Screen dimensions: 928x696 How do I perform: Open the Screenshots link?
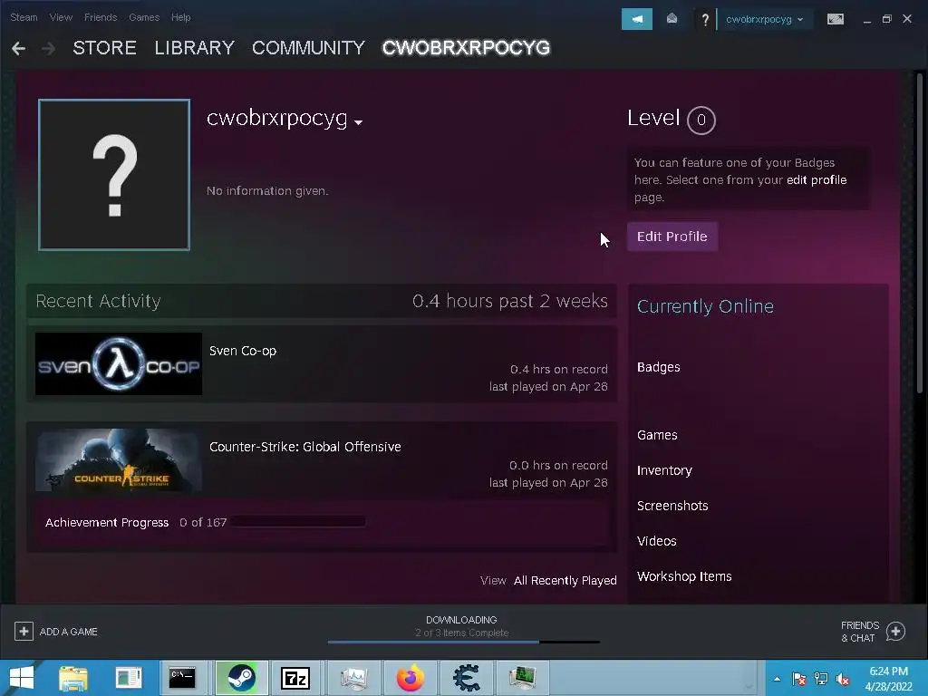pos(672,506)
